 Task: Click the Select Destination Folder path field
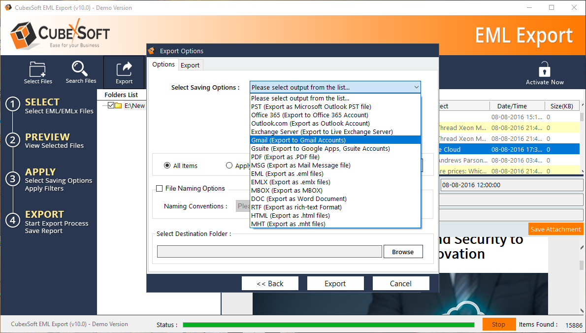coord(269,252)
